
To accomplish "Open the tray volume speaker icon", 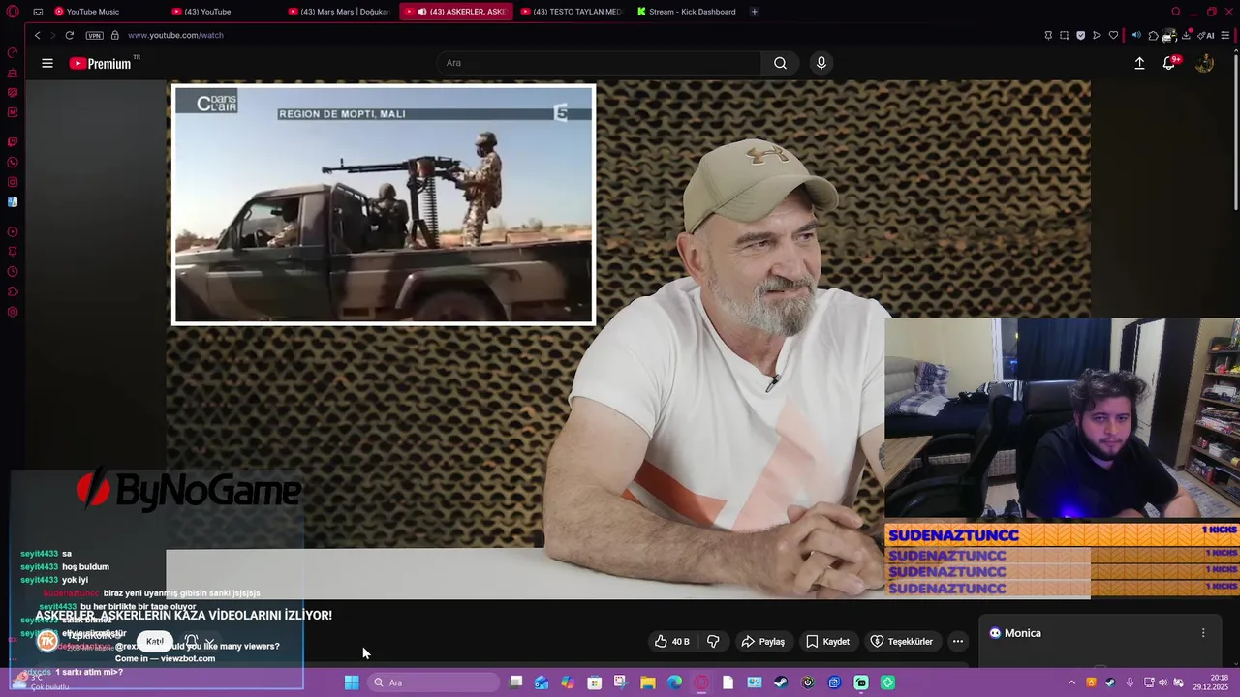I will click(1163, 682).
